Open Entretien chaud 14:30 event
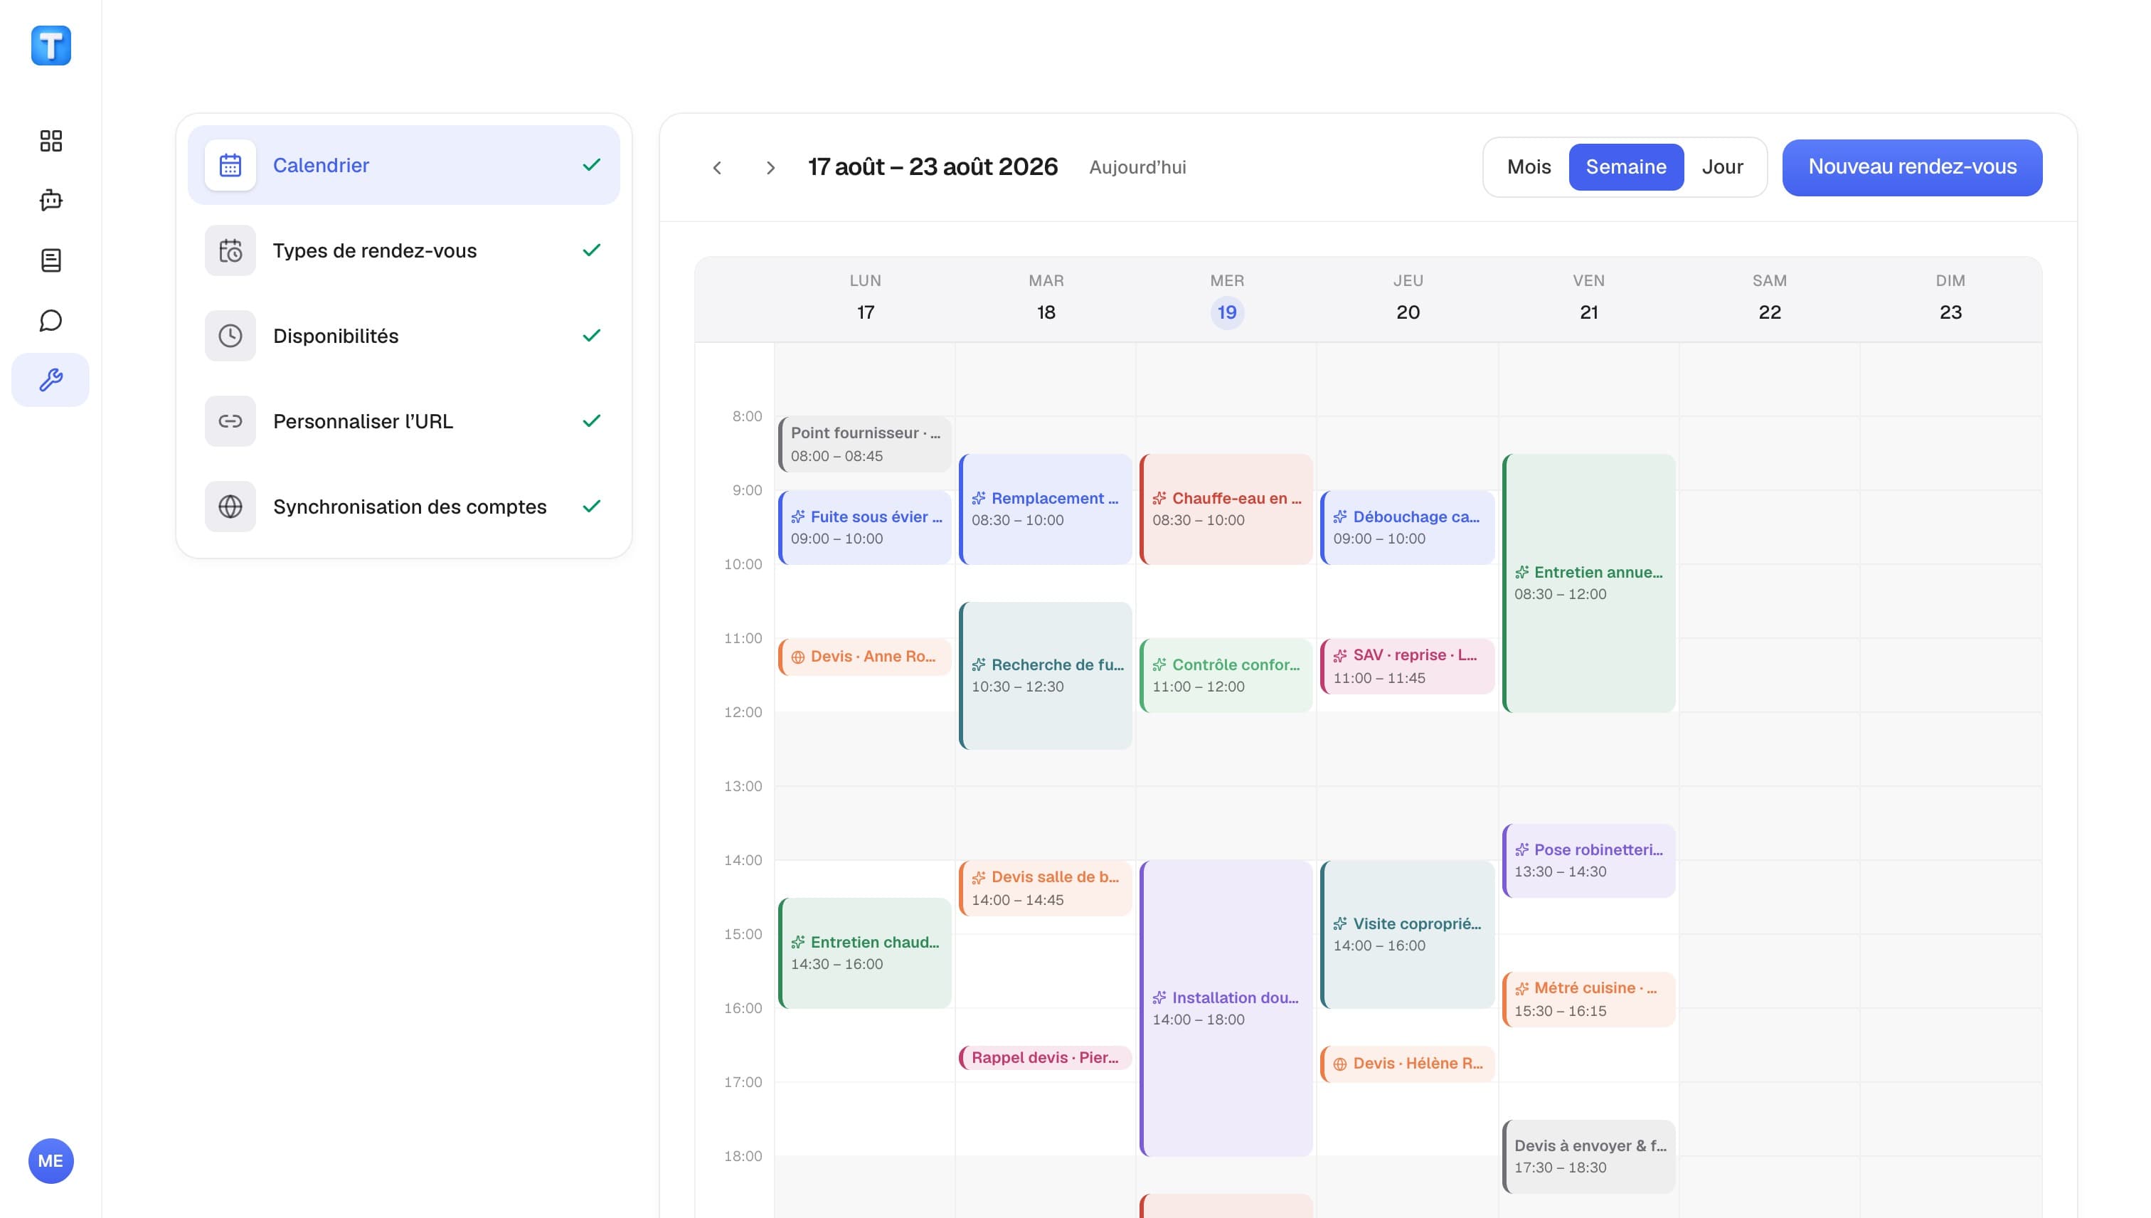Screen dimensions: 2151x1218 coord(865,953)
